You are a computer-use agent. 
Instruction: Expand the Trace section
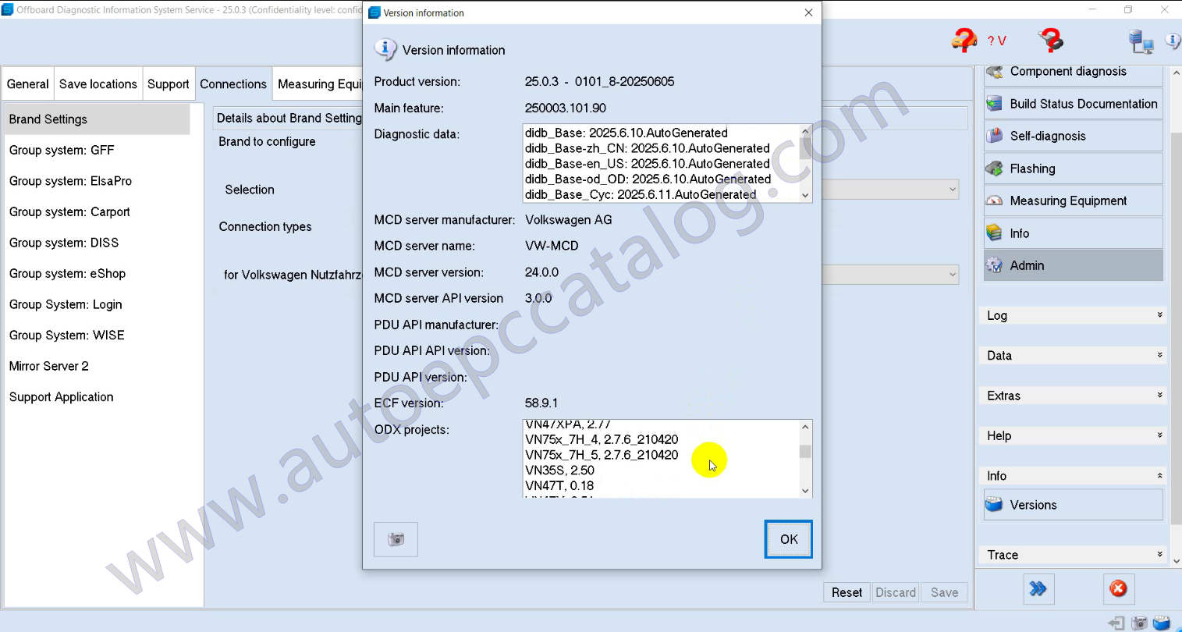click(1073, 555)
